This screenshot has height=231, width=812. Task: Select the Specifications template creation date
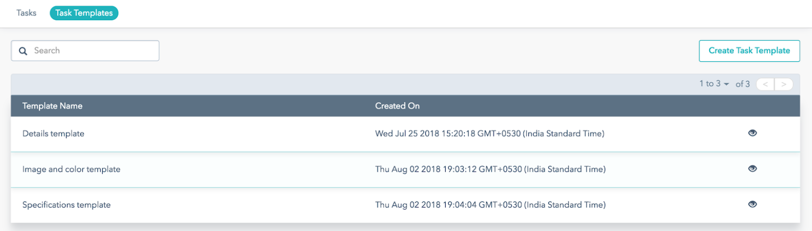(x=490, y=205)
